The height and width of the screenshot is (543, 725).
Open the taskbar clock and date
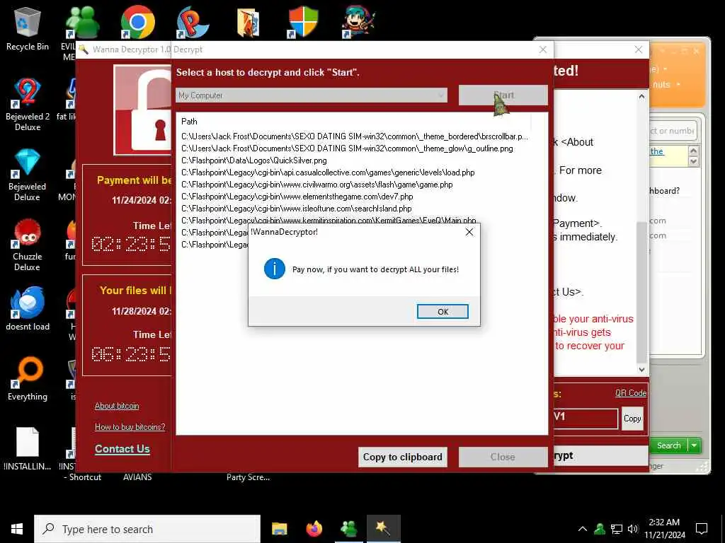[x=664, y=529]
